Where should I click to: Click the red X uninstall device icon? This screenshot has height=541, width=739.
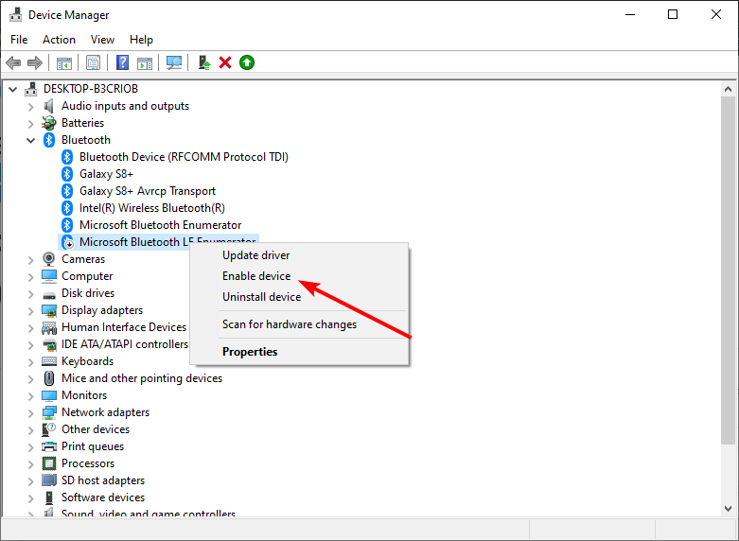point(225,62)
